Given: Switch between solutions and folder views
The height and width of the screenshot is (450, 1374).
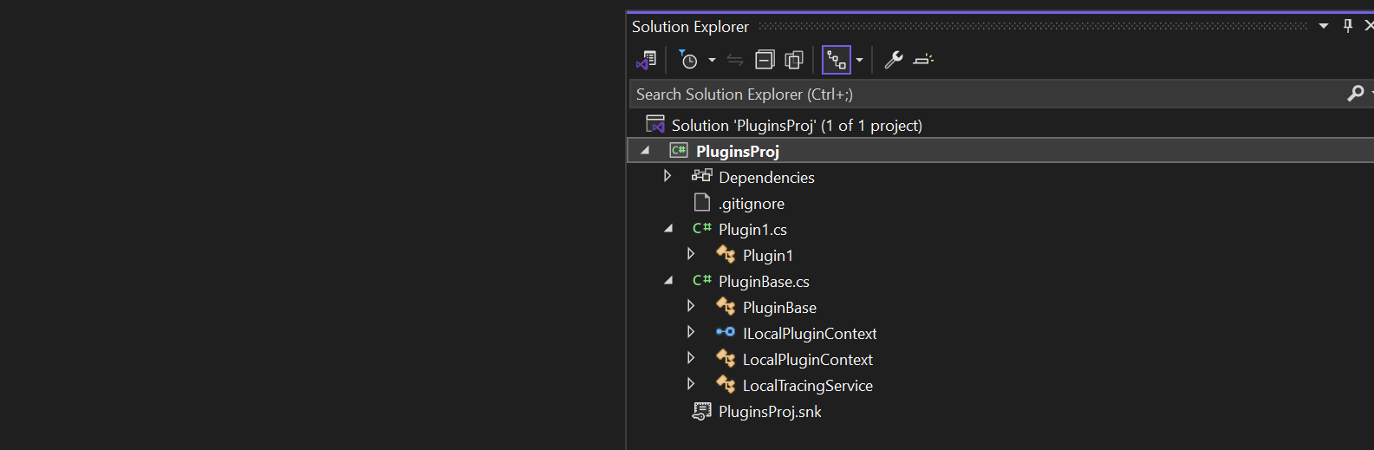Looking at the screenshot, I should 646,60.
